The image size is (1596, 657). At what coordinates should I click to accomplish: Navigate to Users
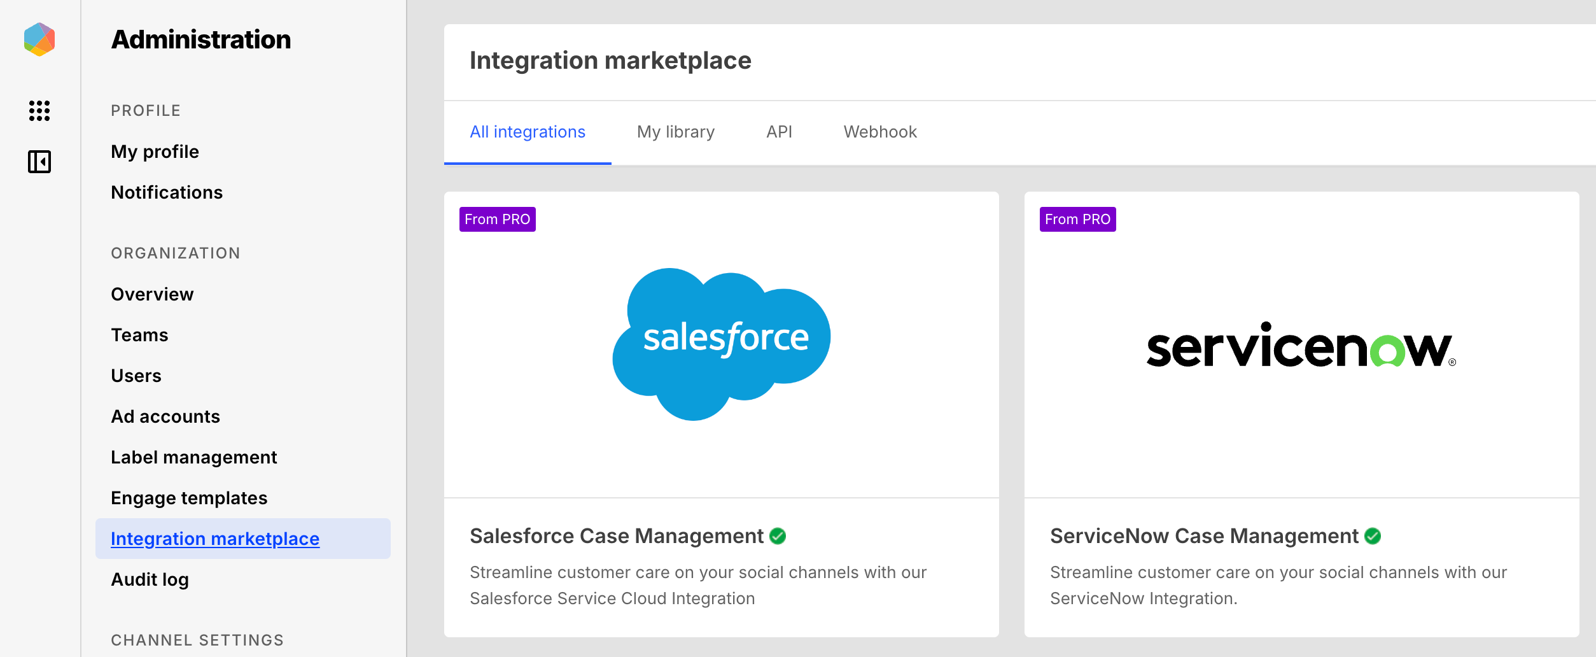pyautogui.click(x=136, y=376)
